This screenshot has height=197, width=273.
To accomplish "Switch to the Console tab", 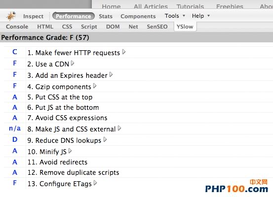I will pyautogui.click(x=17, y=27).
